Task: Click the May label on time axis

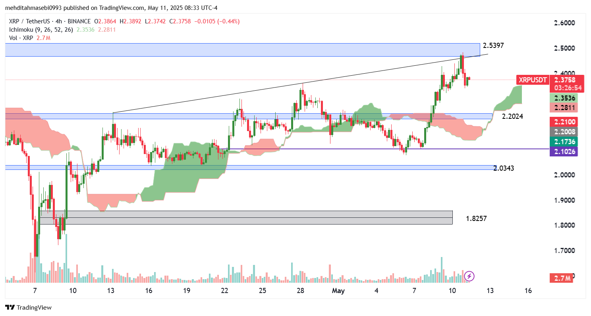Action: point(338,291)
